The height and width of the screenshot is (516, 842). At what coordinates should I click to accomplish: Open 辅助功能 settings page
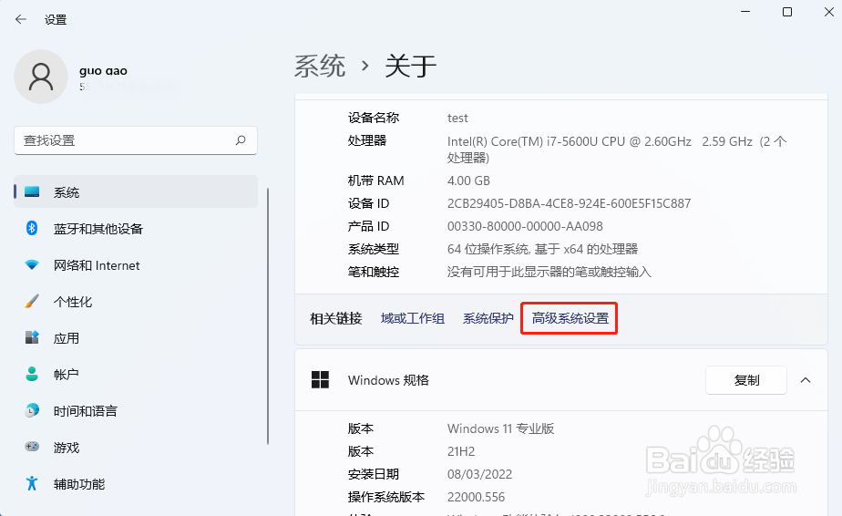pos(136,484)
